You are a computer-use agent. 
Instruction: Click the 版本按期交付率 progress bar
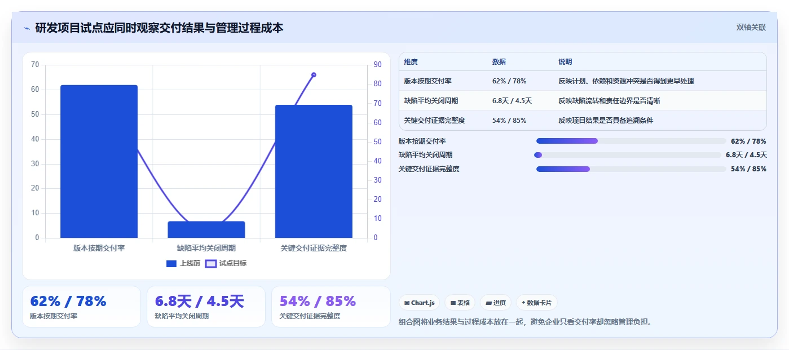point(631,141)
